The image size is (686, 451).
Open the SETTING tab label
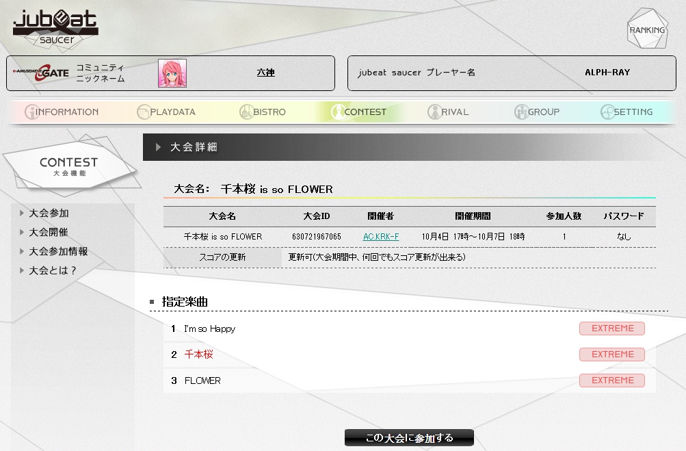[x=633, y=112]
